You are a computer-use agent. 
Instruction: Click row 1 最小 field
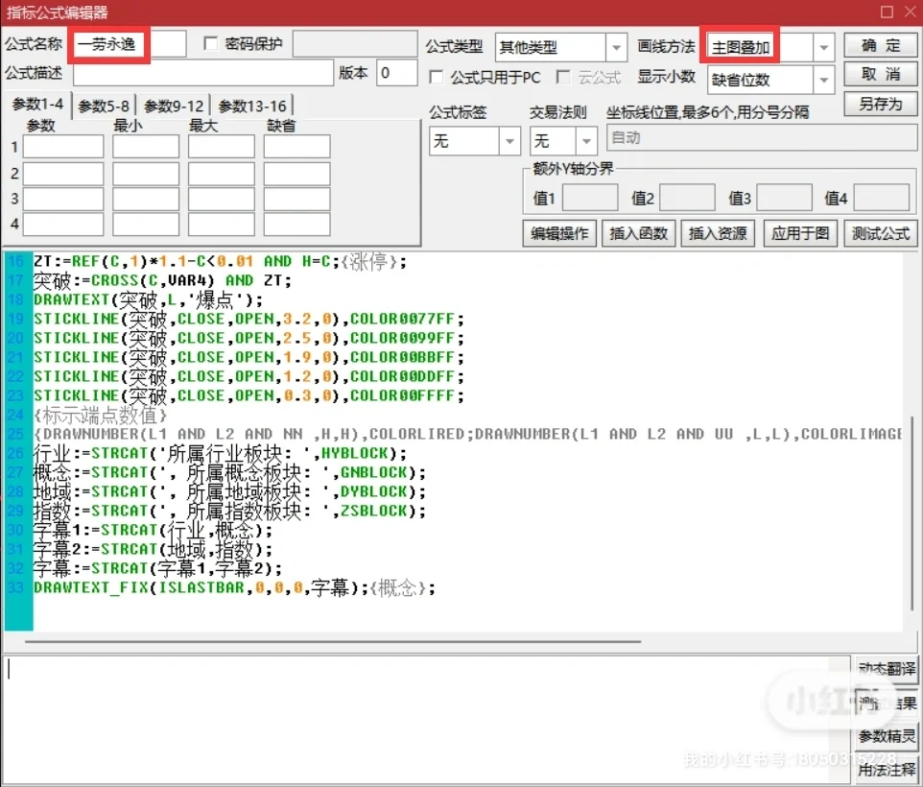click(x=146, y=147)
